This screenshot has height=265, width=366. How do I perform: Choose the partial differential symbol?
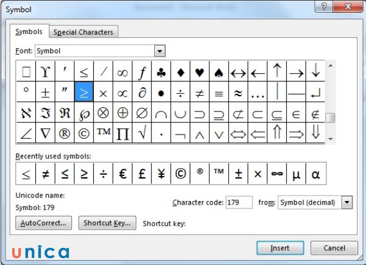142,92
